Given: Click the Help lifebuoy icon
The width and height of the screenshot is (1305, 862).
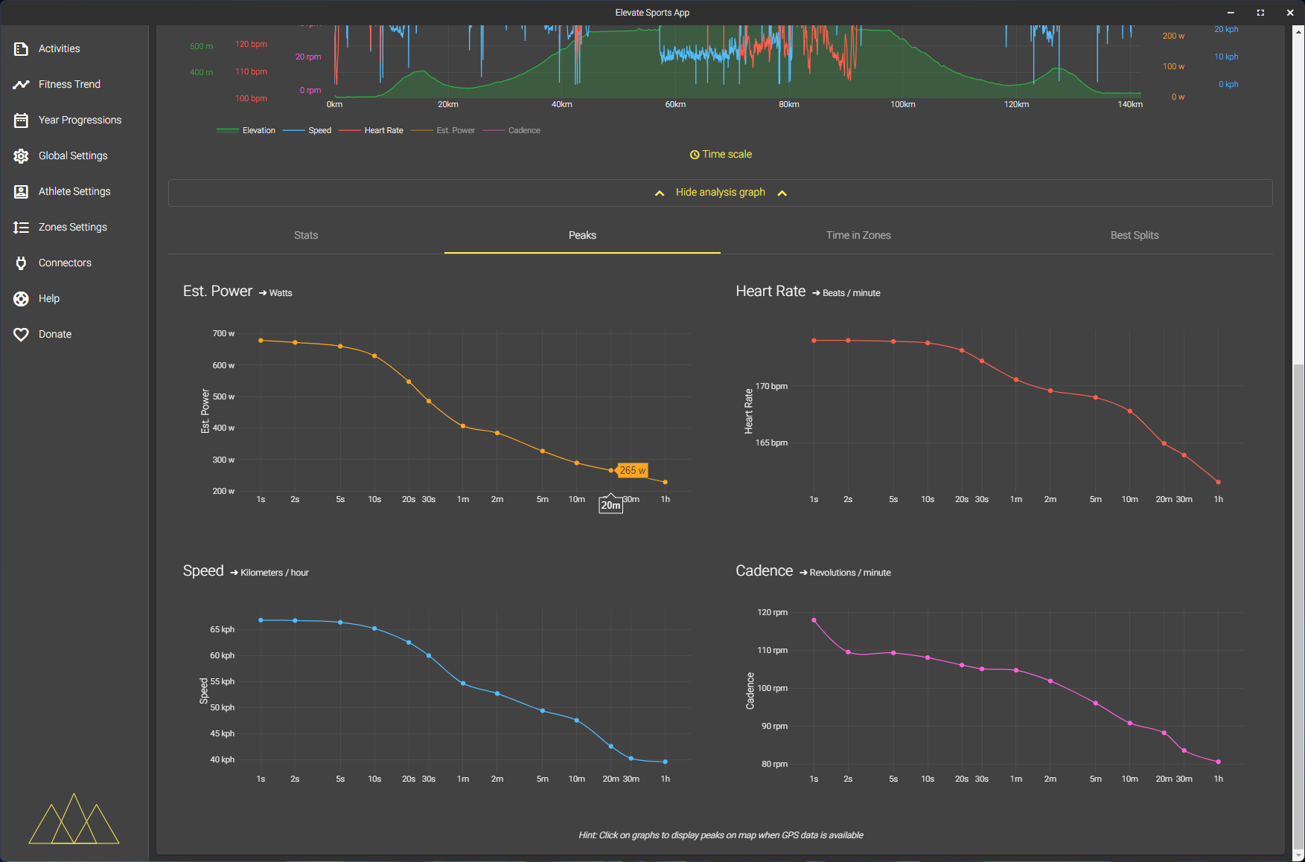Looking at the screenshot, I should [21, 298].
